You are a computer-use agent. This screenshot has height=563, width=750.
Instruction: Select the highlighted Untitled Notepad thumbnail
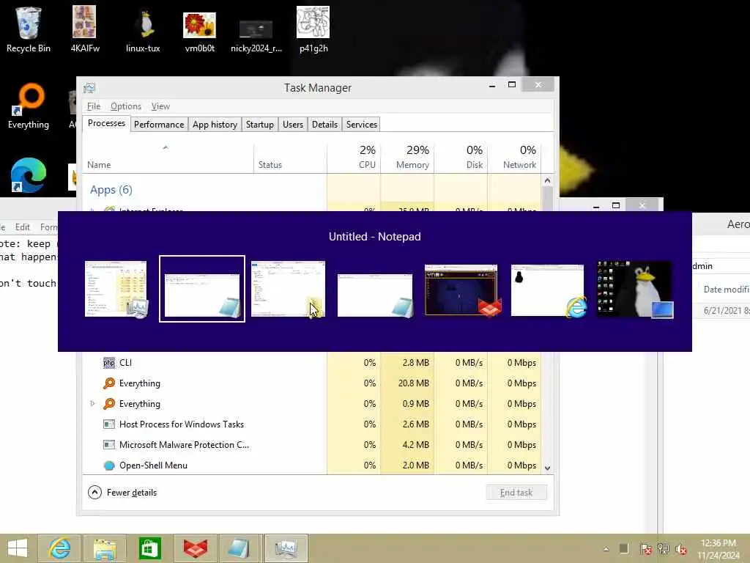(202, 289)
